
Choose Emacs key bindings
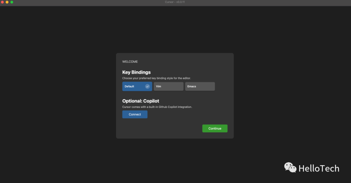click(200, 86)
